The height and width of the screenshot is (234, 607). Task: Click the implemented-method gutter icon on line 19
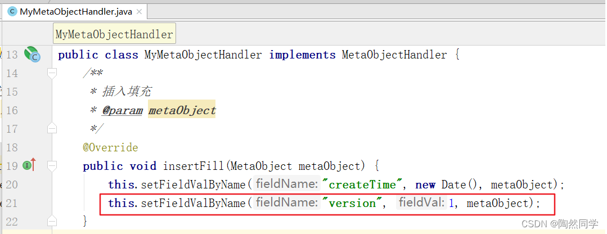pos(29,165)
